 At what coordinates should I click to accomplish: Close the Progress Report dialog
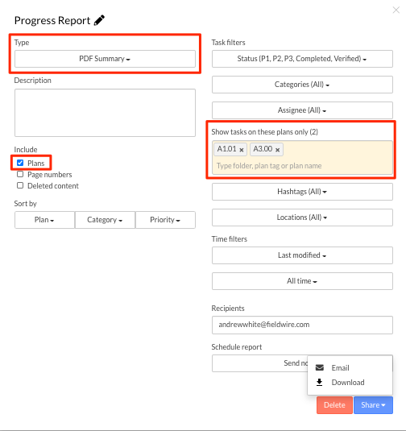point(396,10)
